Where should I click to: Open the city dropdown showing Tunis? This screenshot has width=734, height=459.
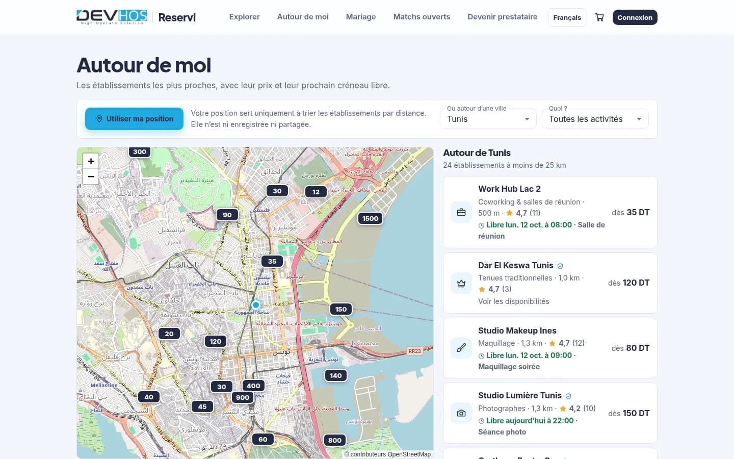tap(488, 119)
